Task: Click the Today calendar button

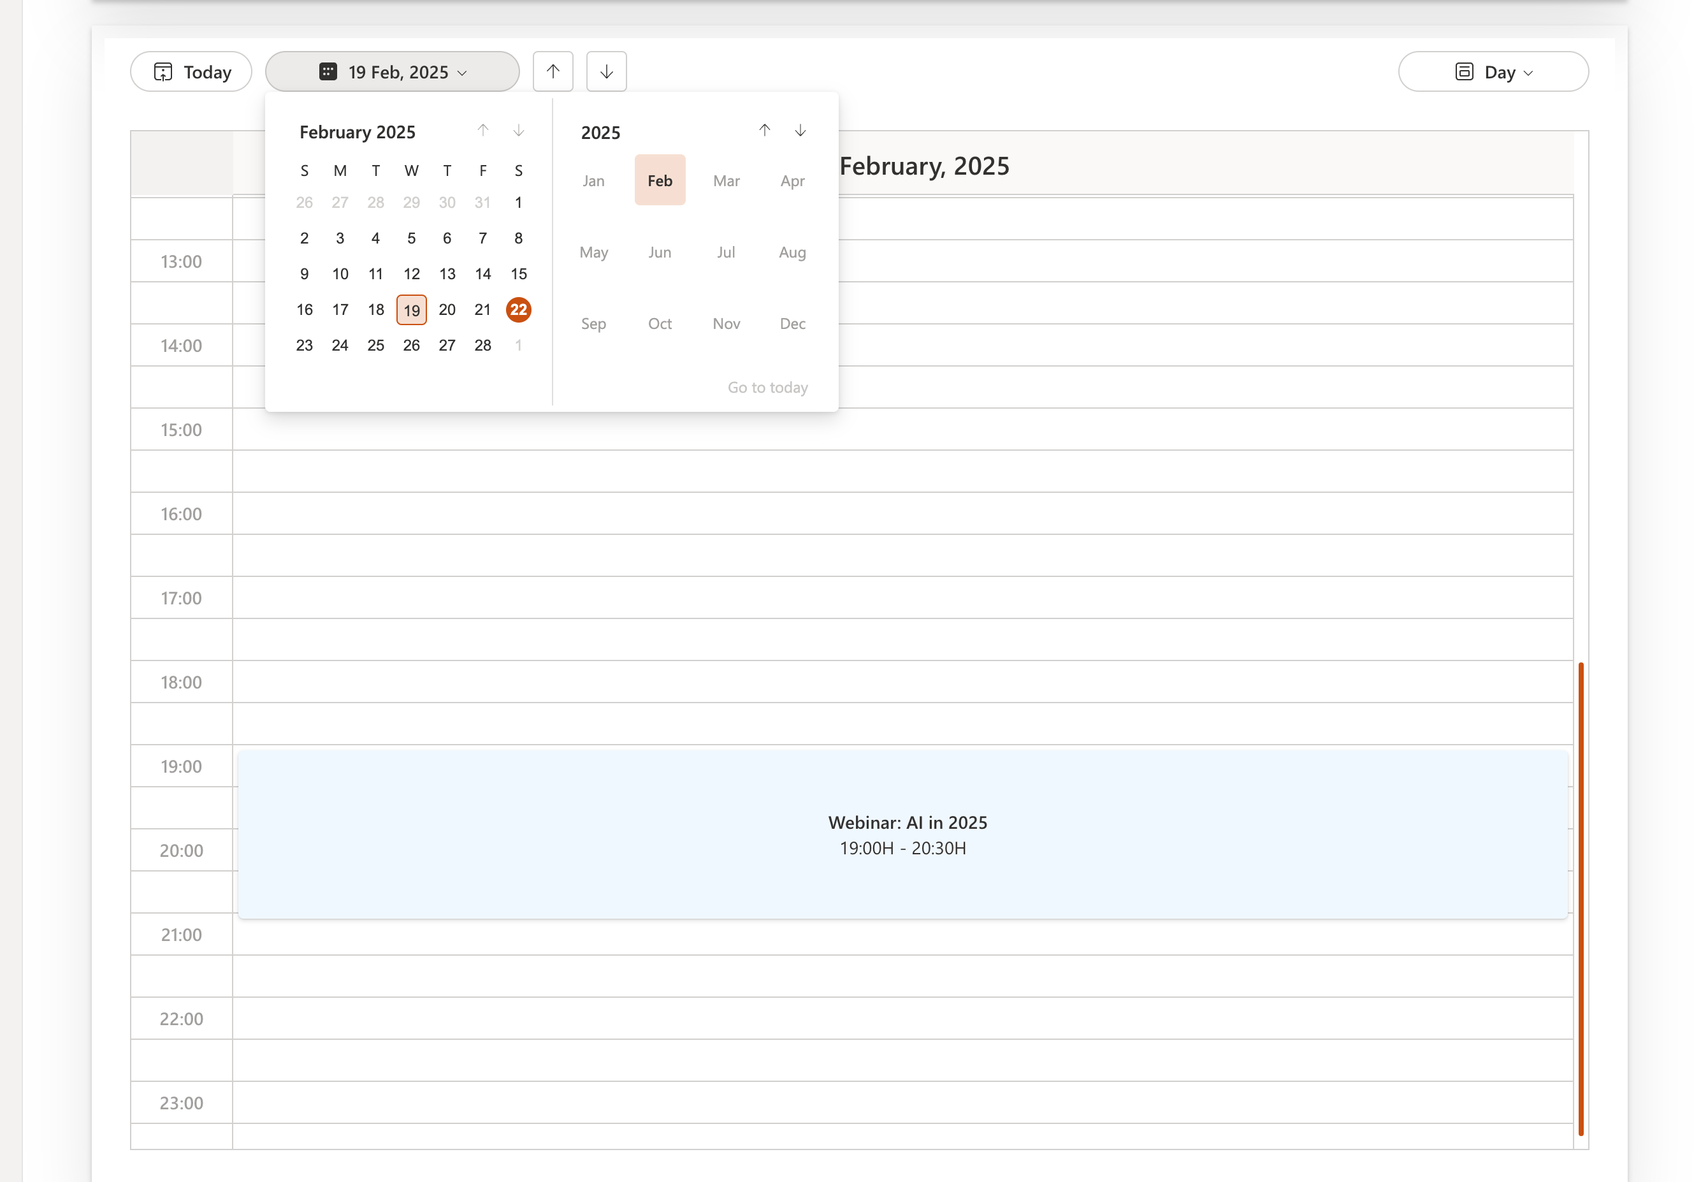Action: click(x=191, y=71)
